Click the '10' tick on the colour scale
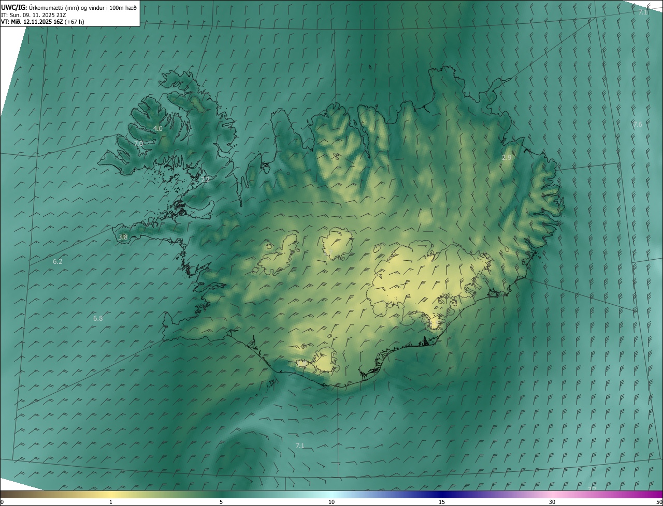663x506 pixels. [x=331, y=502]
